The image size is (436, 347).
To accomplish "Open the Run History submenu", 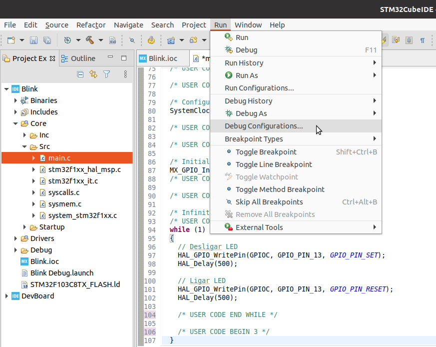I will point(296,63).
